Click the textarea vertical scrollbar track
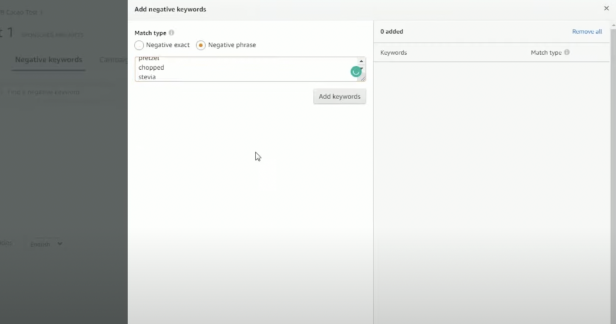The height and width of the screenshot is (324, 616). 362,69
